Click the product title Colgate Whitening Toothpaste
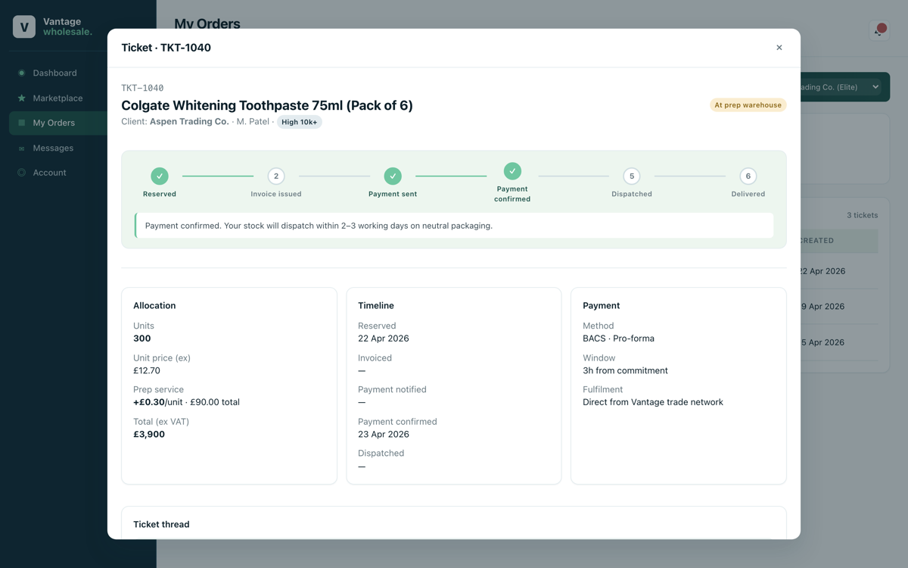Image resolution: width=908 pixels, height=568 pixels. click(267, 105)
